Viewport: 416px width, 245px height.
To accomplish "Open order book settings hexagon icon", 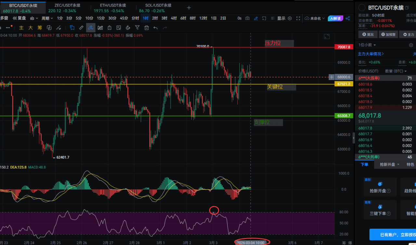I will point(411,45).
